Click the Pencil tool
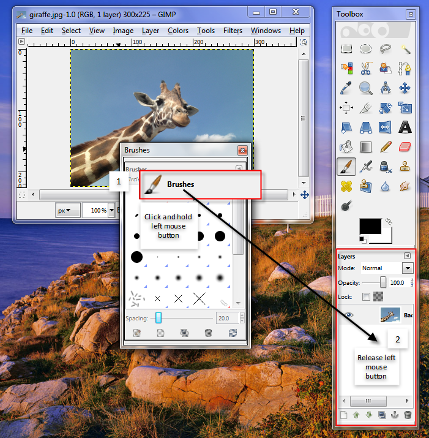Screen dimensions: 429x438 click(386, 147)
